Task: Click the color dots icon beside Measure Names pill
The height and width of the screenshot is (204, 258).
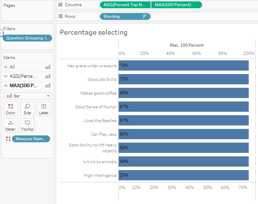Action: point(8,139)
